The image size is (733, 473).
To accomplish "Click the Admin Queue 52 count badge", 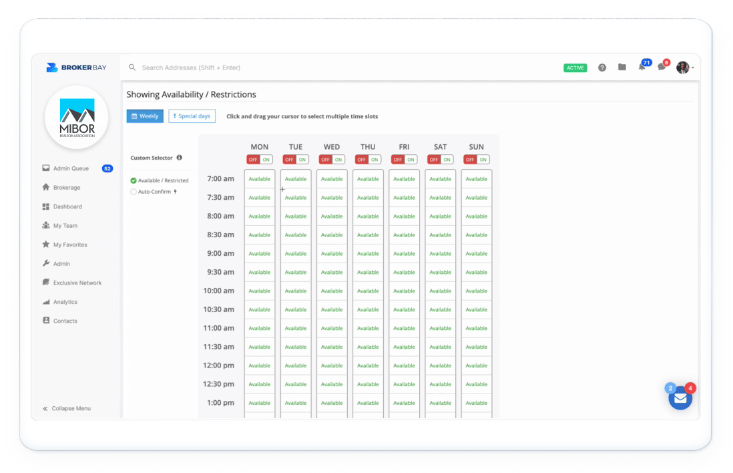I will coord(107,168).
